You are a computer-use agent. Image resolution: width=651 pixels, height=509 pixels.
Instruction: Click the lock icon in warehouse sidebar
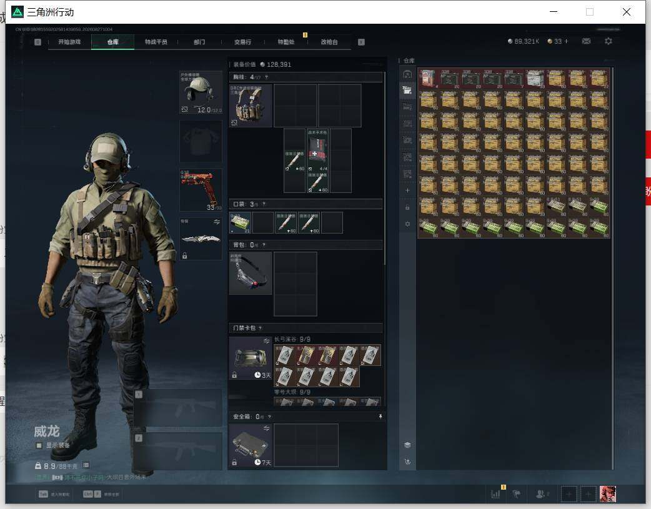pyautogui.click(x=407, y=207)
